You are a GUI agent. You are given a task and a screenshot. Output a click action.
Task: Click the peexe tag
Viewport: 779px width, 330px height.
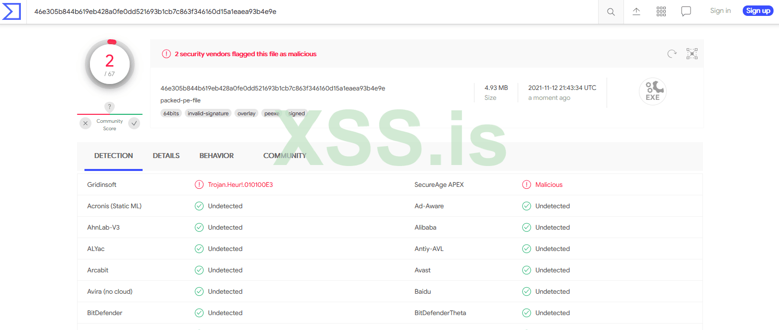click(x=272, y=113)
